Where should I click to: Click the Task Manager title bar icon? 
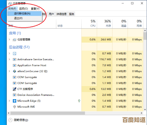pyautogui.click(x=10, y=3)
